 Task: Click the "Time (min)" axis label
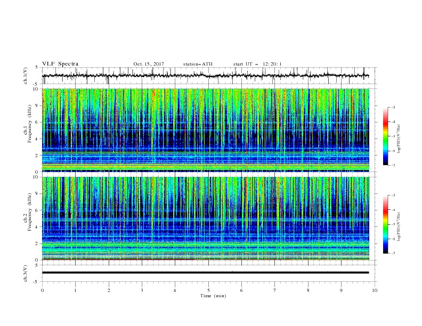pyautogui.click(x=213, y=296)
